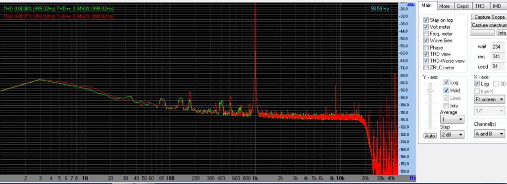Viewport: 507px width, 184px height.
Task: Enable the ZRLC meter checkbox
Action: [426, 67]
